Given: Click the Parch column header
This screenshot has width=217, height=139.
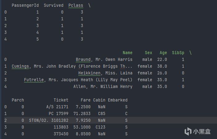Looking at the screenshot, I should point(18,100).
